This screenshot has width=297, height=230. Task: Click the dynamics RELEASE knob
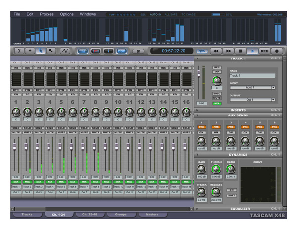coord(216,192)
